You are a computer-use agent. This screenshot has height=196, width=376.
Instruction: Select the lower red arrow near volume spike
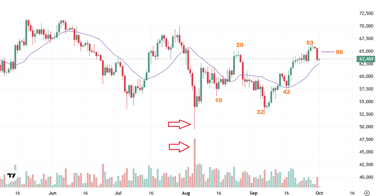click(179, 147)
